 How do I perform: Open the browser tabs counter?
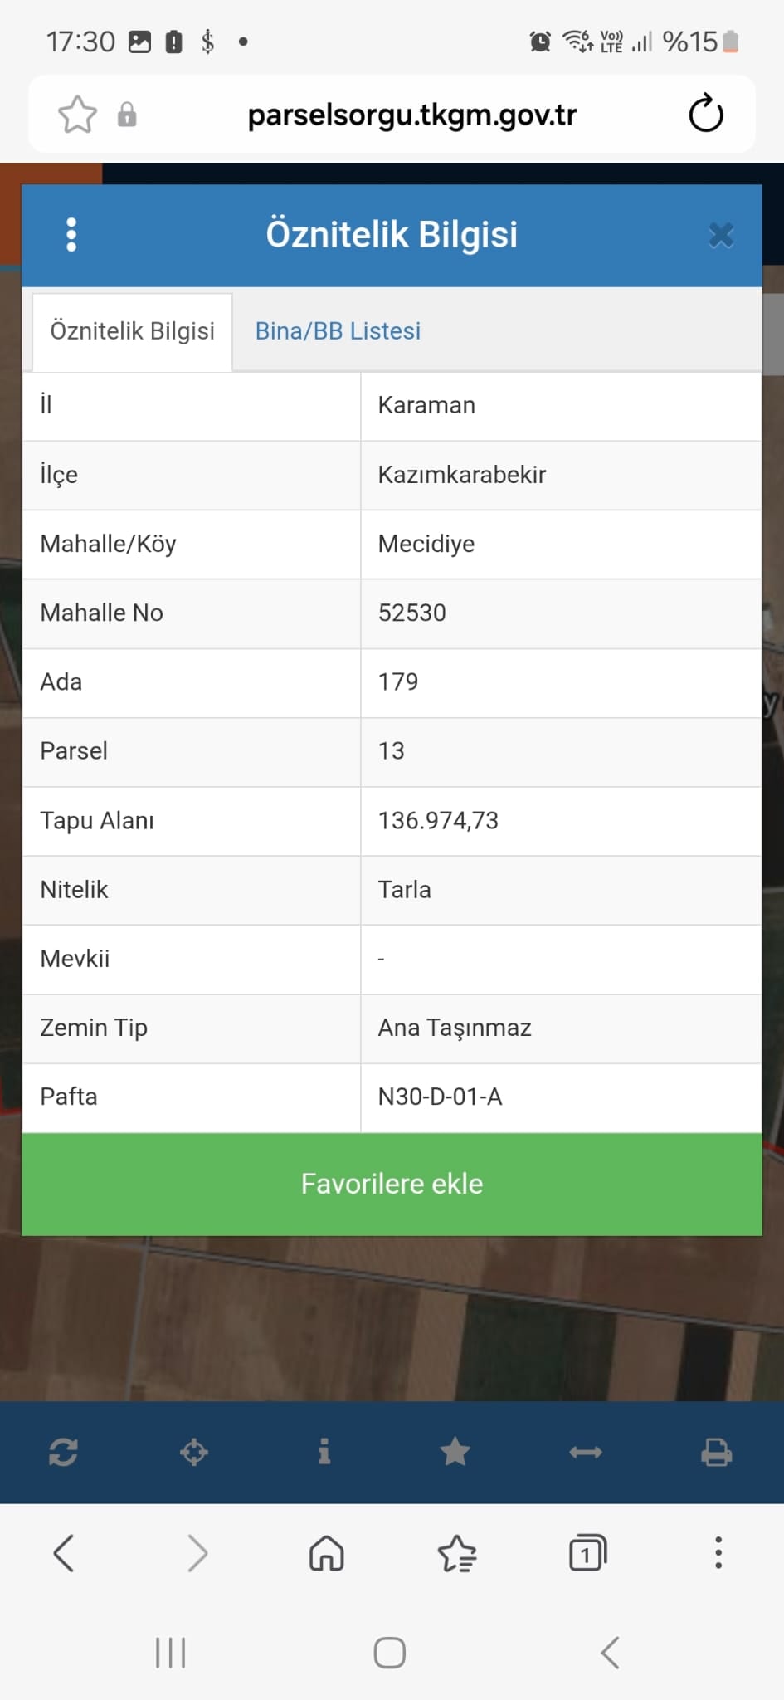pos(587,1552)
